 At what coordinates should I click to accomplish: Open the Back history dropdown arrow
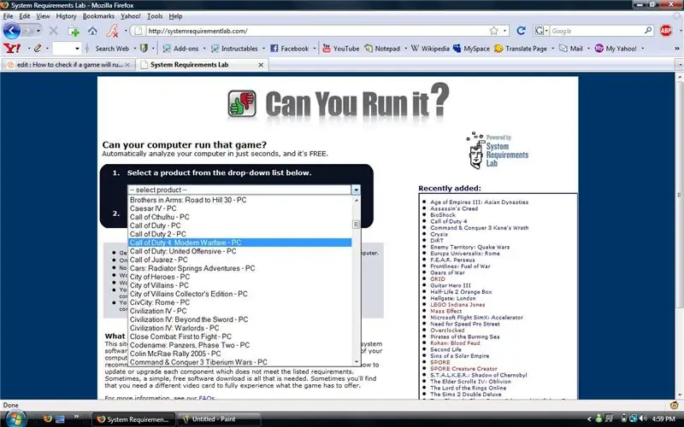point(38,31)
